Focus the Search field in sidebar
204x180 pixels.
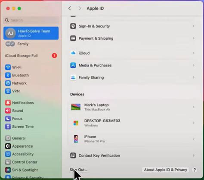pyautogui.click(x=31, y=20)
